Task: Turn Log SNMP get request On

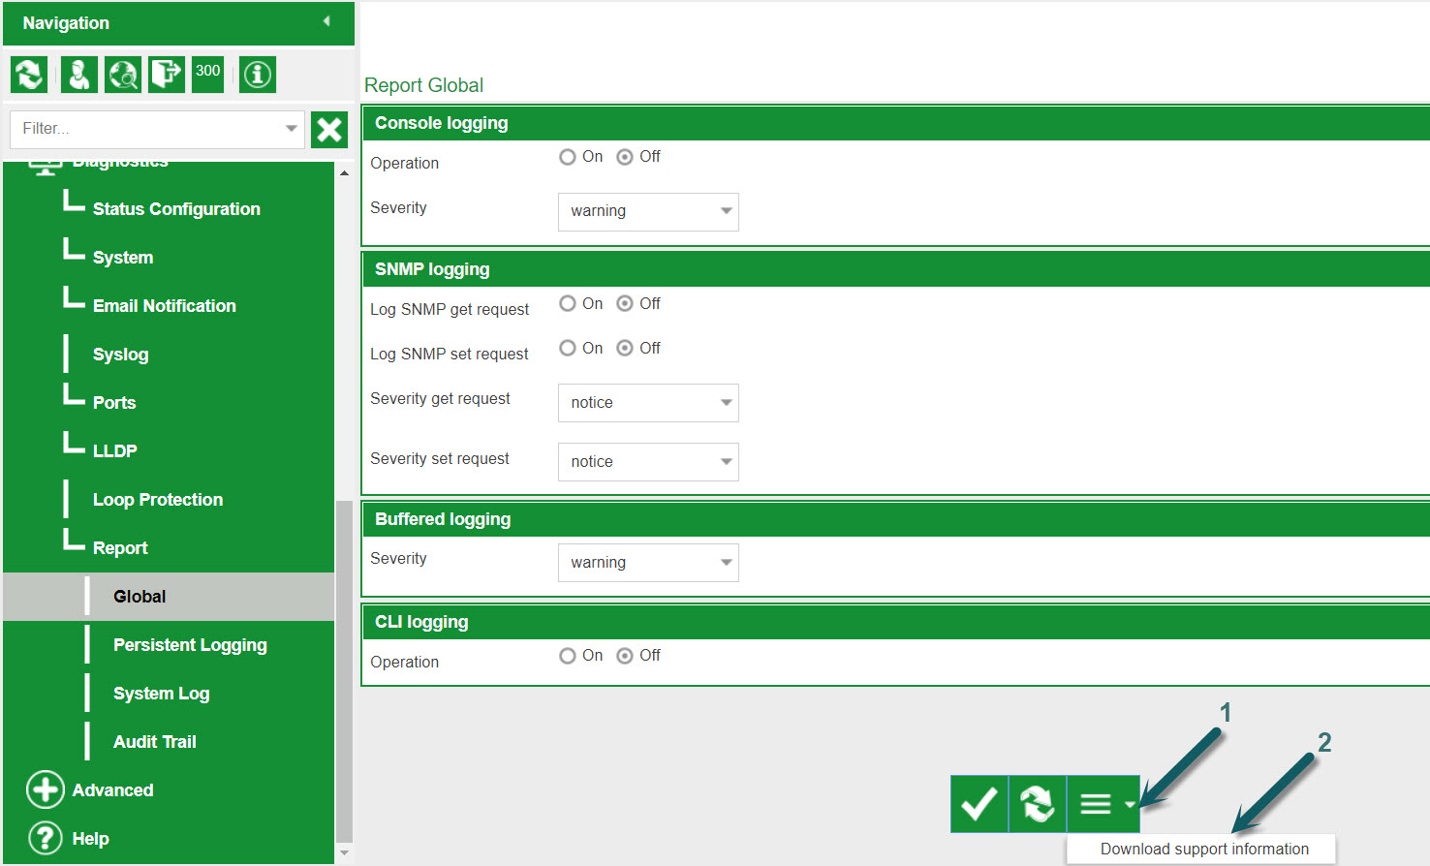Action: (x=568, y=304)
